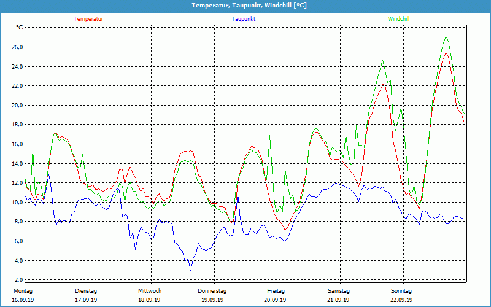This screenshot has width=491, height=307.
Task: Click the 4,0 y-axis value
Action: point(19,260)
